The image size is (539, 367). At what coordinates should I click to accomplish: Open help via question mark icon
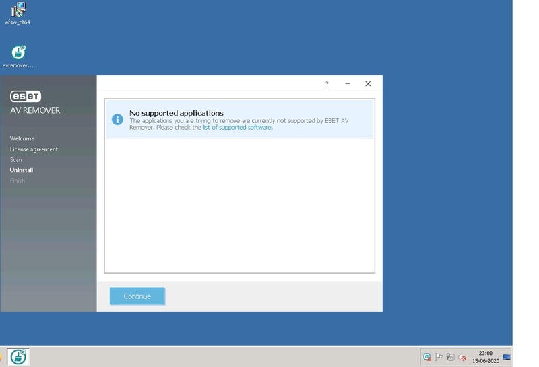(x=327, y=84)
